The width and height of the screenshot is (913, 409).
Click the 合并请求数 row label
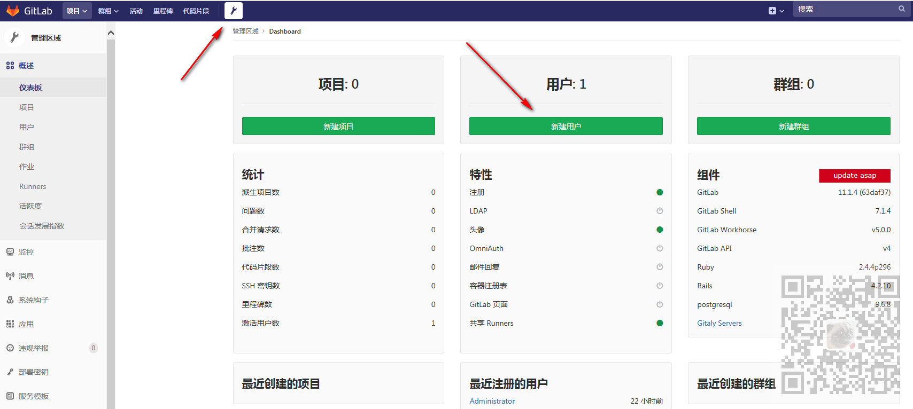point(260,230)
